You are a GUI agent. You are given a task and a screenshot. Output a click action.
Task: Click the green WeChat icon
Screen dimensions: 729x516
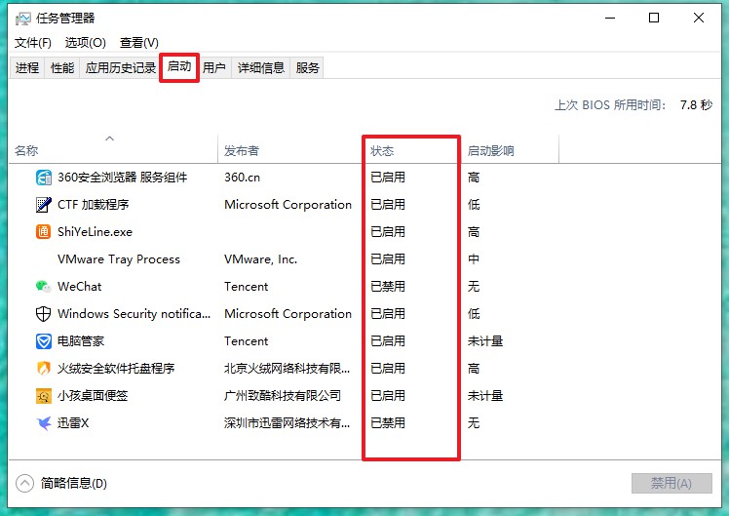(x=44, y=286)
